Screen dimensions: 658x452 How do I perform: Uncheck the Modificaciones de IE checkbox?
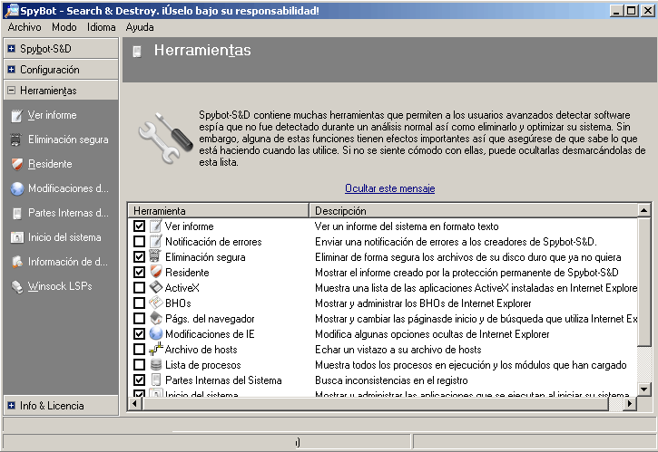(139, 334)
